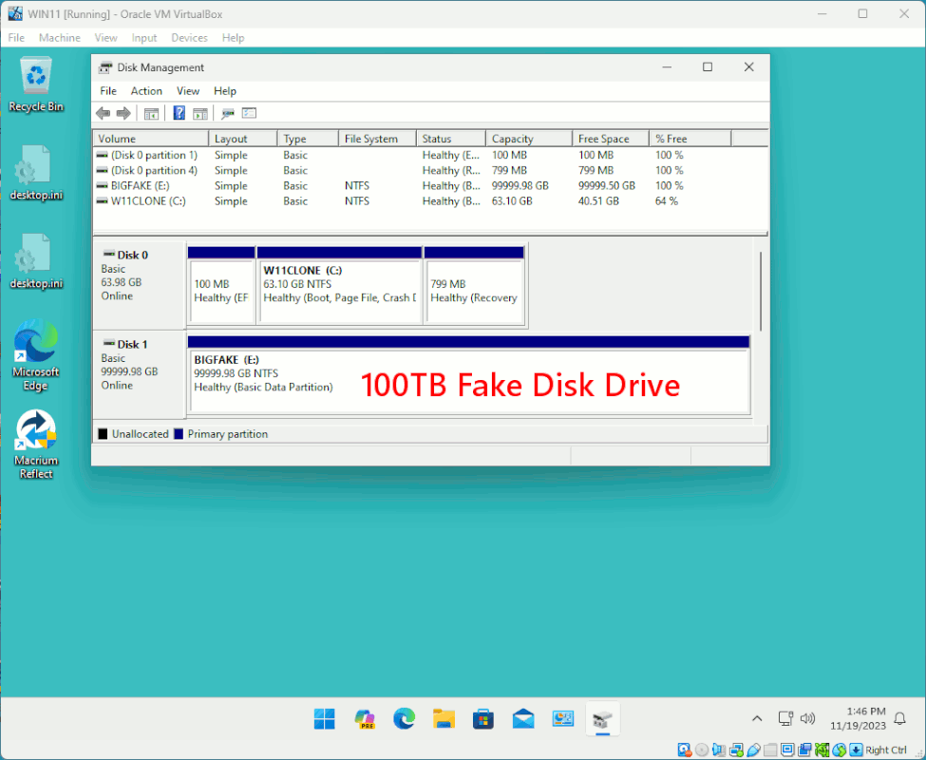Show hidden tray icons chevron

[x=757, y=718]
